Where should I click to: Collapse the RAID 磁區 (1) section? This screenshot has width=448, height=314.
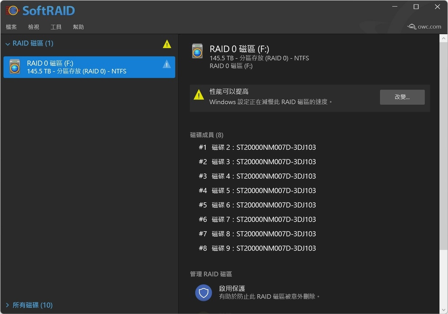(8, 44)
